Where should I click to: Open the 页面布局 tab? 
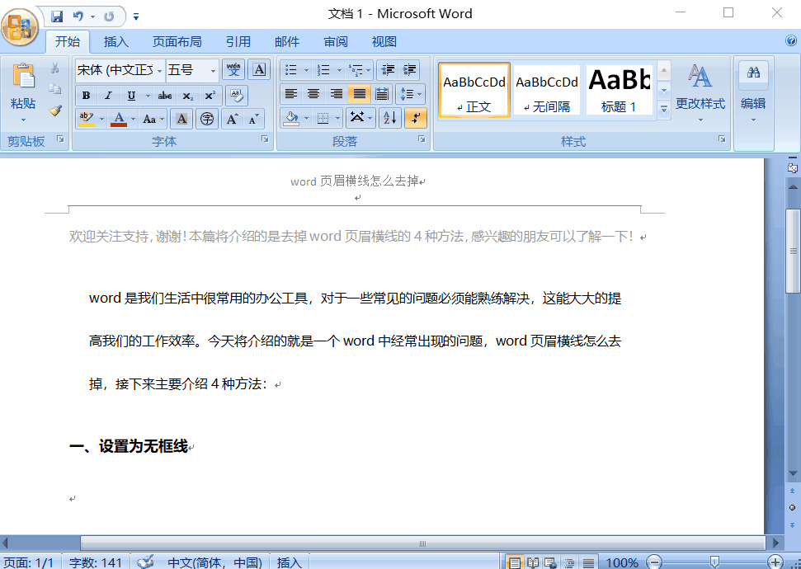[177, 41]
